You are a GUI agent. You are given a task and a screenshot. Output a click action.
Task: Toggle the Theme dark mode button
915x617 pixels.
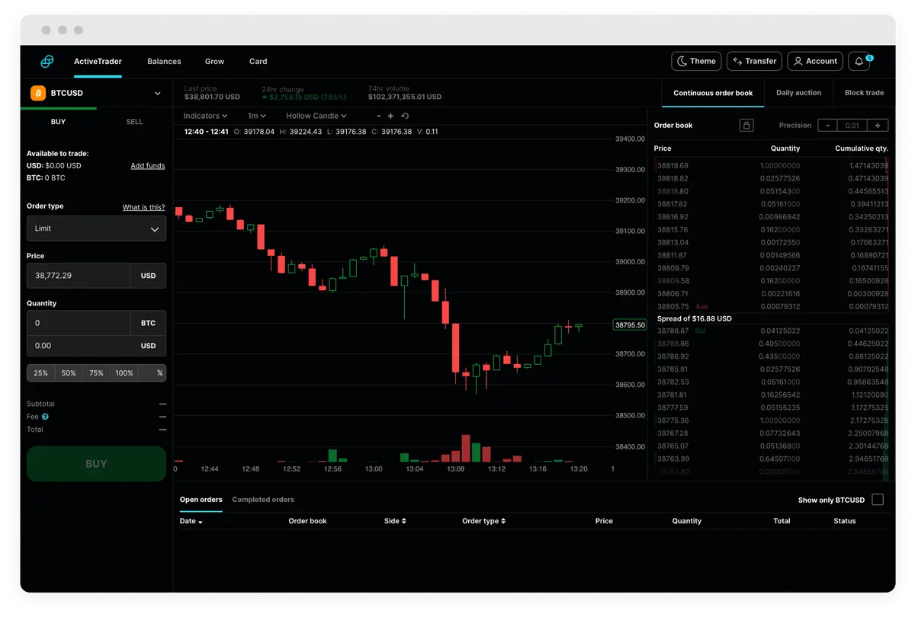pyautogui.click(x=695, y=62)
